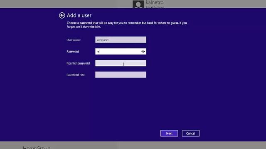This screenshot has height=149, width=266.
Task: Click the User name input field
Action: click(x=121, y=40)
